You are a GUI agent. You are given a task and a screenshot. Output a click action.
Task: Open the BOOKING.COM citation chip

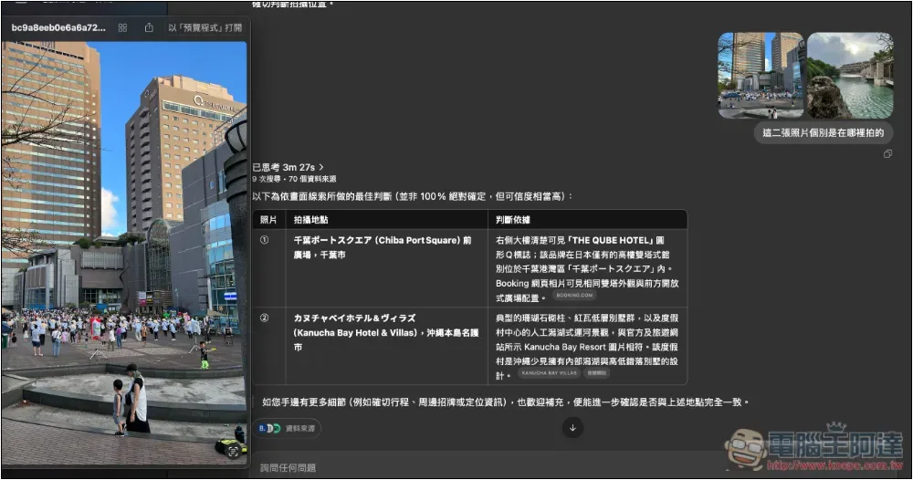tap(575, 296)
